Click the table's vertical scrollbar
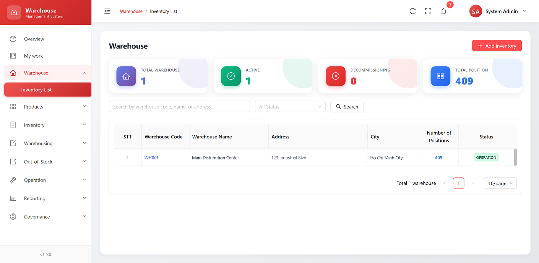 515,157
